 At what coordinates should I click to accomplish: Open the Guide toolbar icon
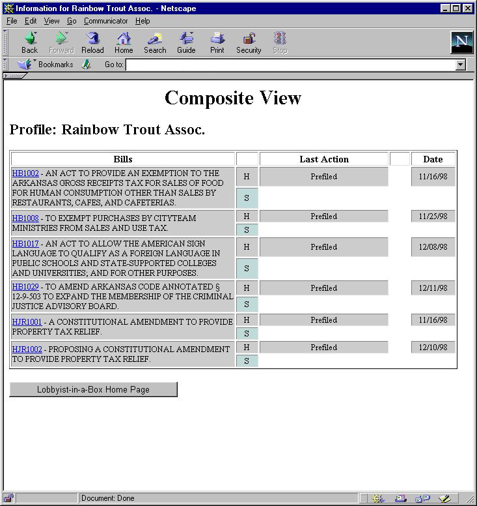(186, 42)
